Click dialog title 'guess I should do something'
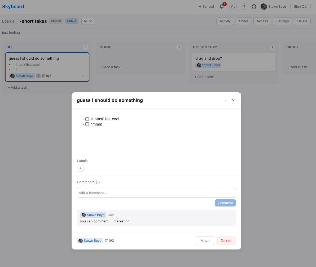Image resolution: width=316 pixels, height=267 pixels. tap(110, 100)
